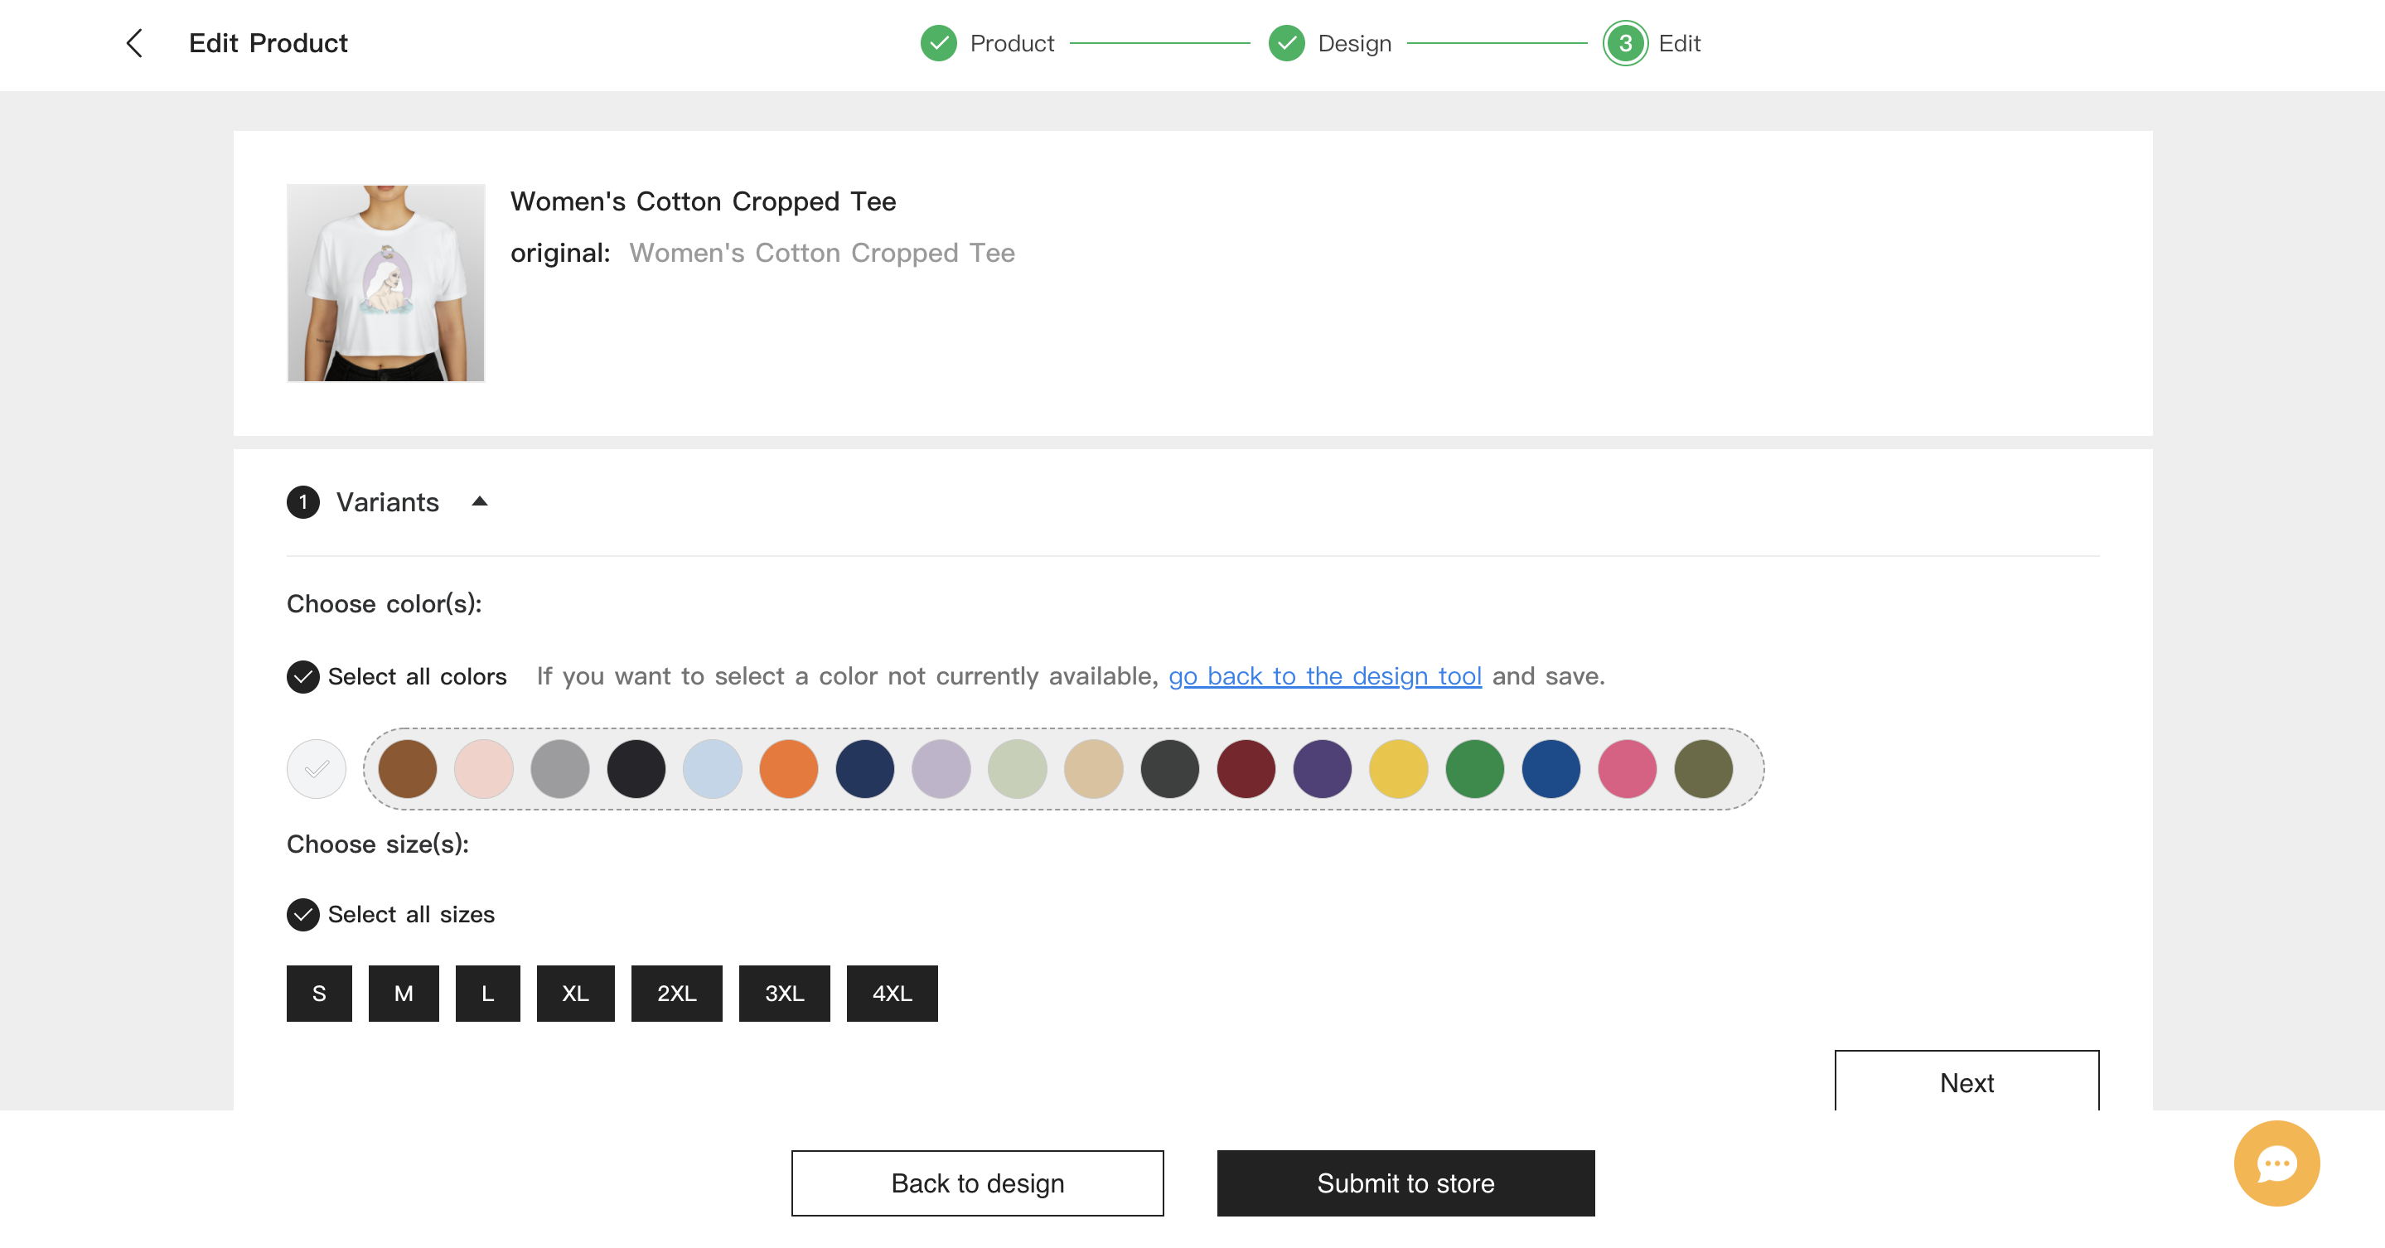
Task: Toggle size 4XL
Action: click(893, 994)
